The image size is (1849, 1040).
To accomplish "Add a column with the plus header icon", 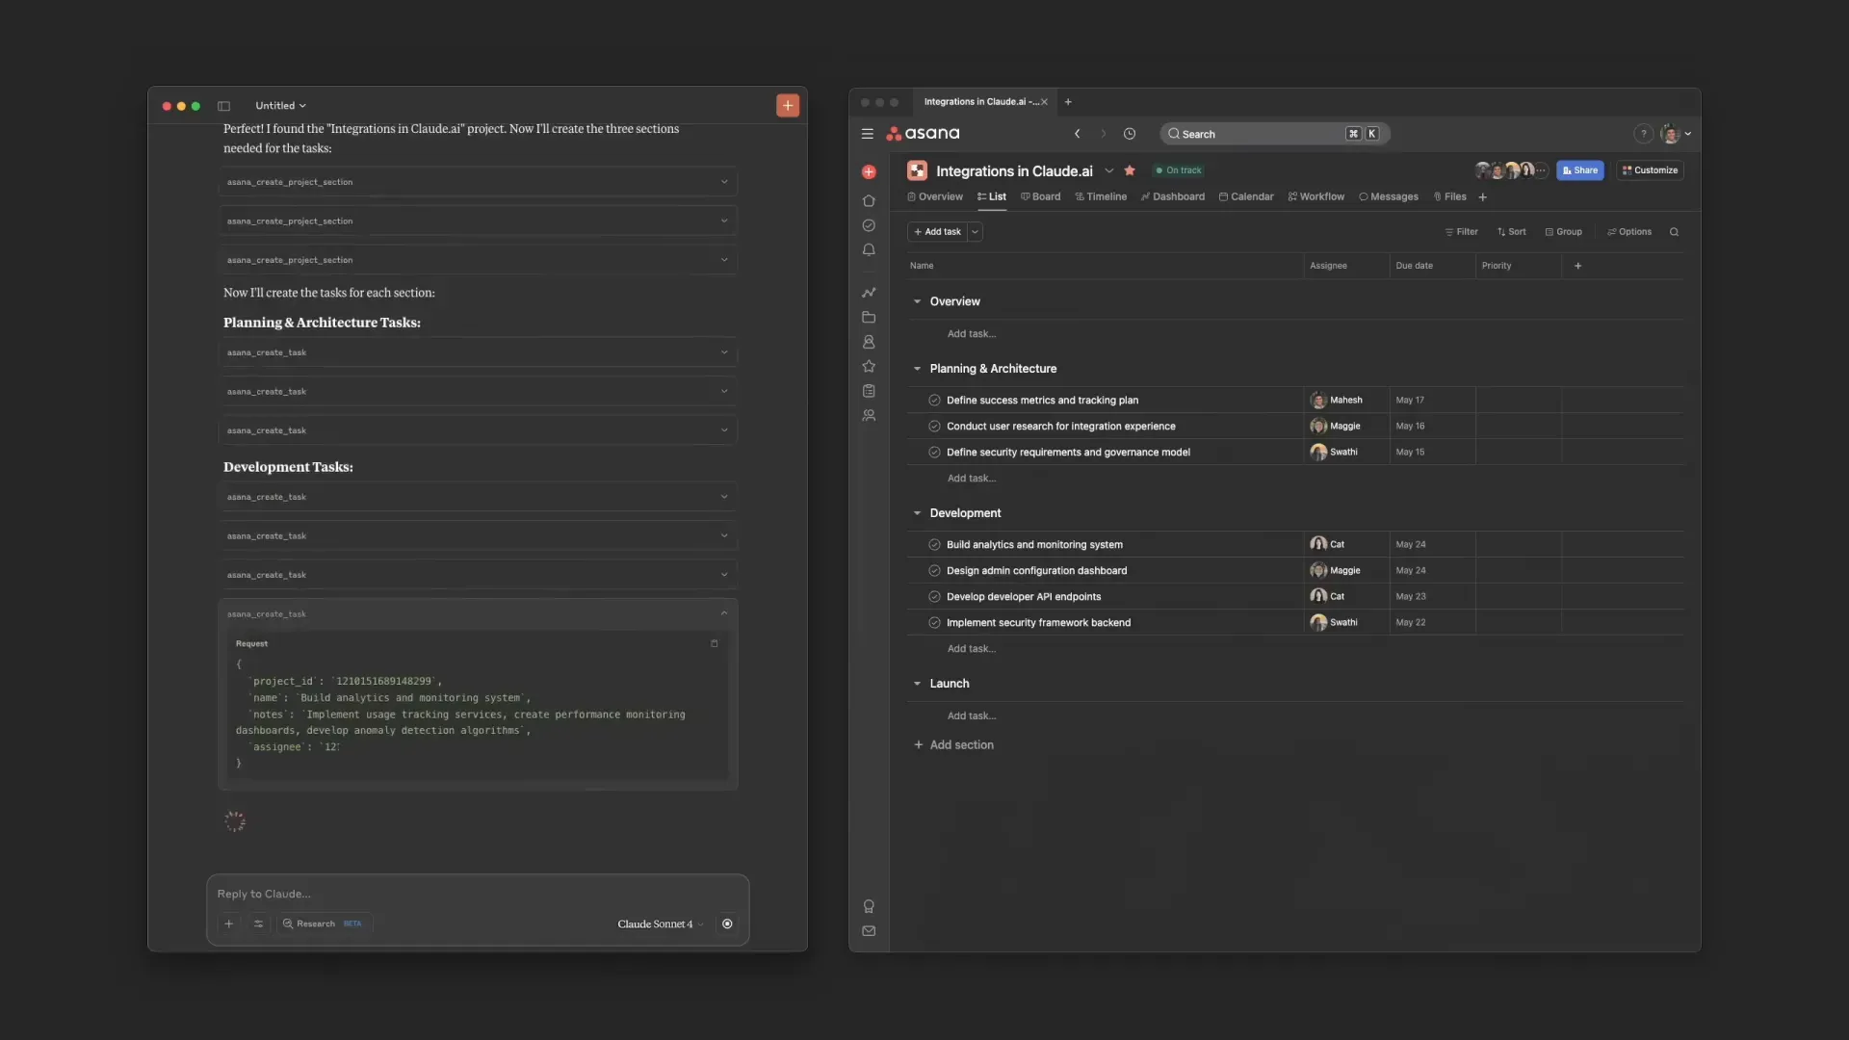I will click(x=1577, y=266).
